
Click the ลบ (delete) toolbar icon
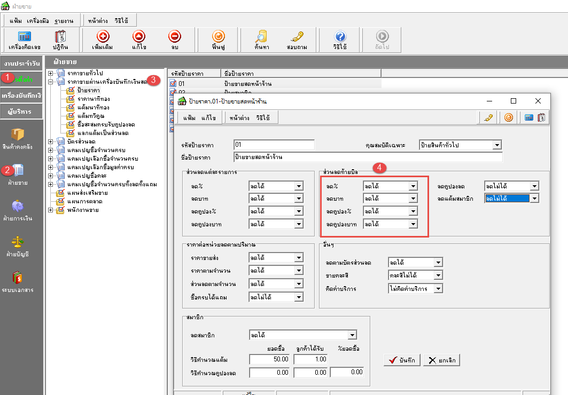[x=174, y=39]
